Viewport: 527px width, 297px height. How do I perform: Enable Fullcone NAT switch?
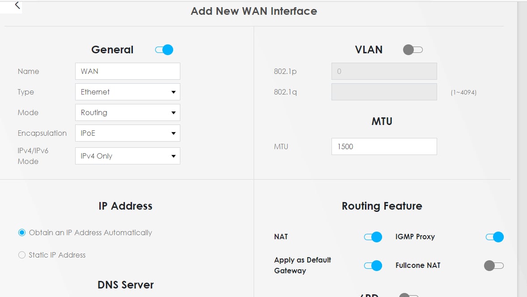click(494, 266)
